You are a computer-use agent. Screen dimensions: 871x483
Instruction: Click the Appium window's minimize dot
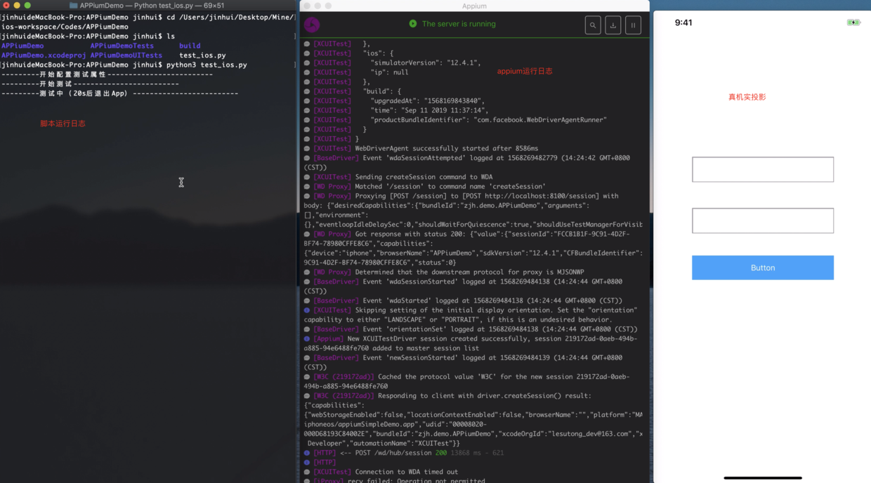click(317, 6)
